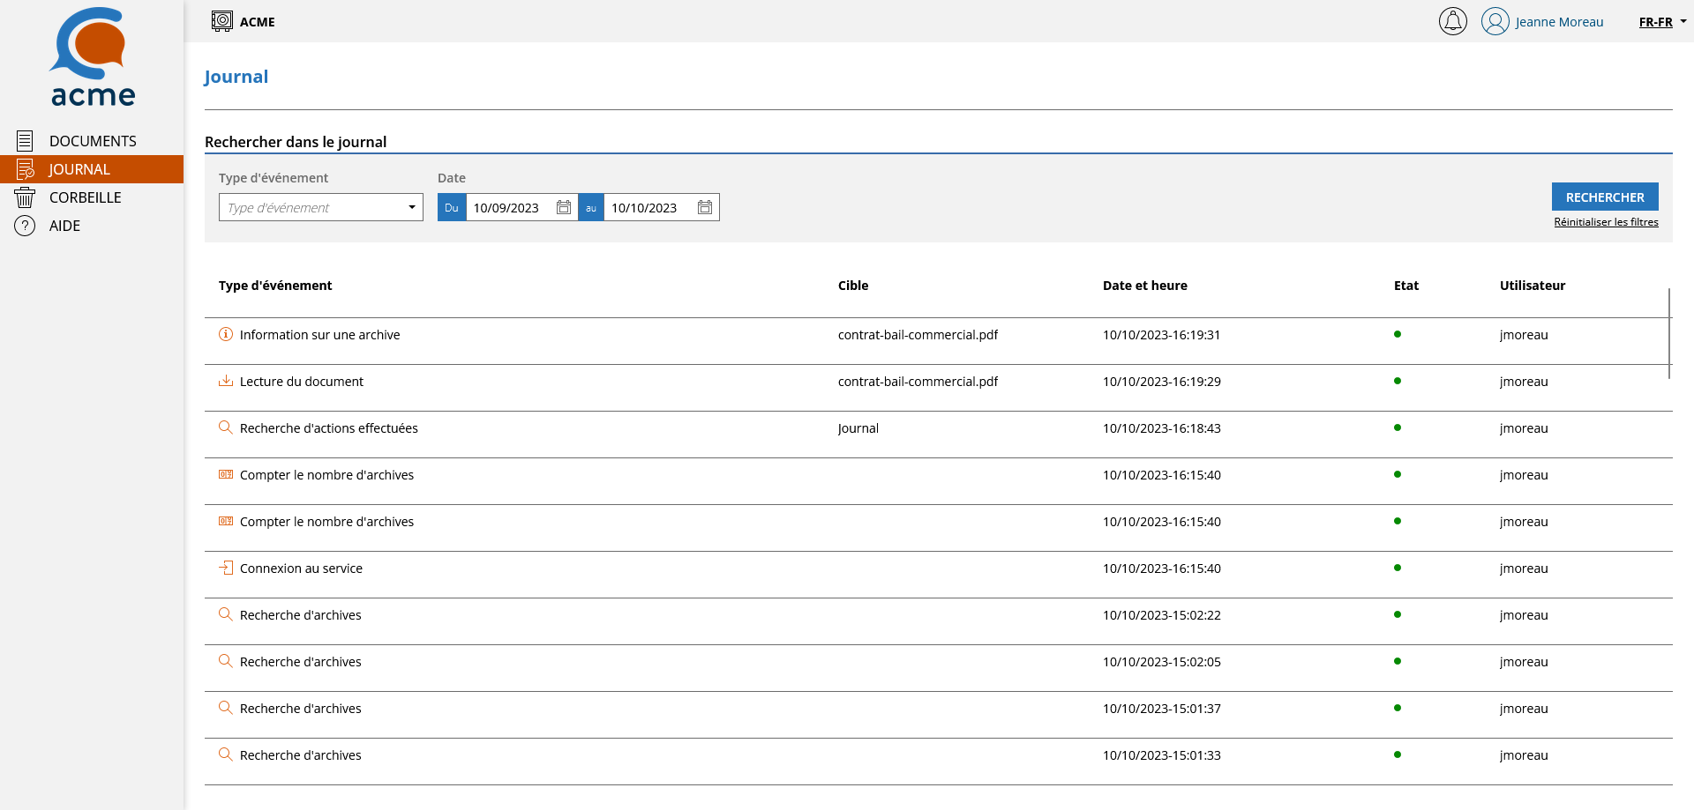1694x810 pixels.
Task: Click green status dot for 16:18:43 entry
Action: tap(1398, 427)
